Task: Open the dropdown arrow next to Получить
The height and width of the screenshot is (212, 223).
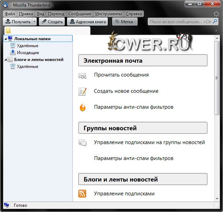Action: point(35,22)
